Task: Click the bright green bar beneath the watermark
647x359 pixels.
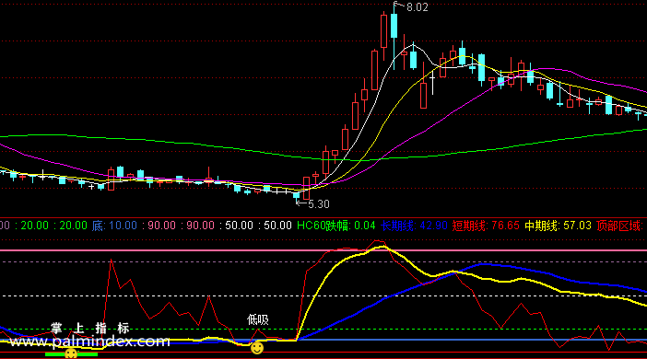Action: pos(71,354)
